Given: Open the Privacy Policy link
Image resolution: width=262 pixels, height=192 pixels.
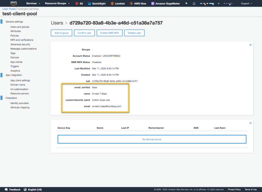Looking at the screenshot, I should (234, 189).
